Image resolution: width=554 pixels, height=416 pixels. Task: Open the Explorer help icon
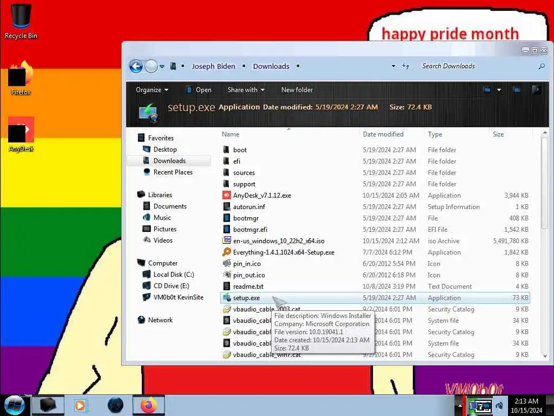coord(536,90)
